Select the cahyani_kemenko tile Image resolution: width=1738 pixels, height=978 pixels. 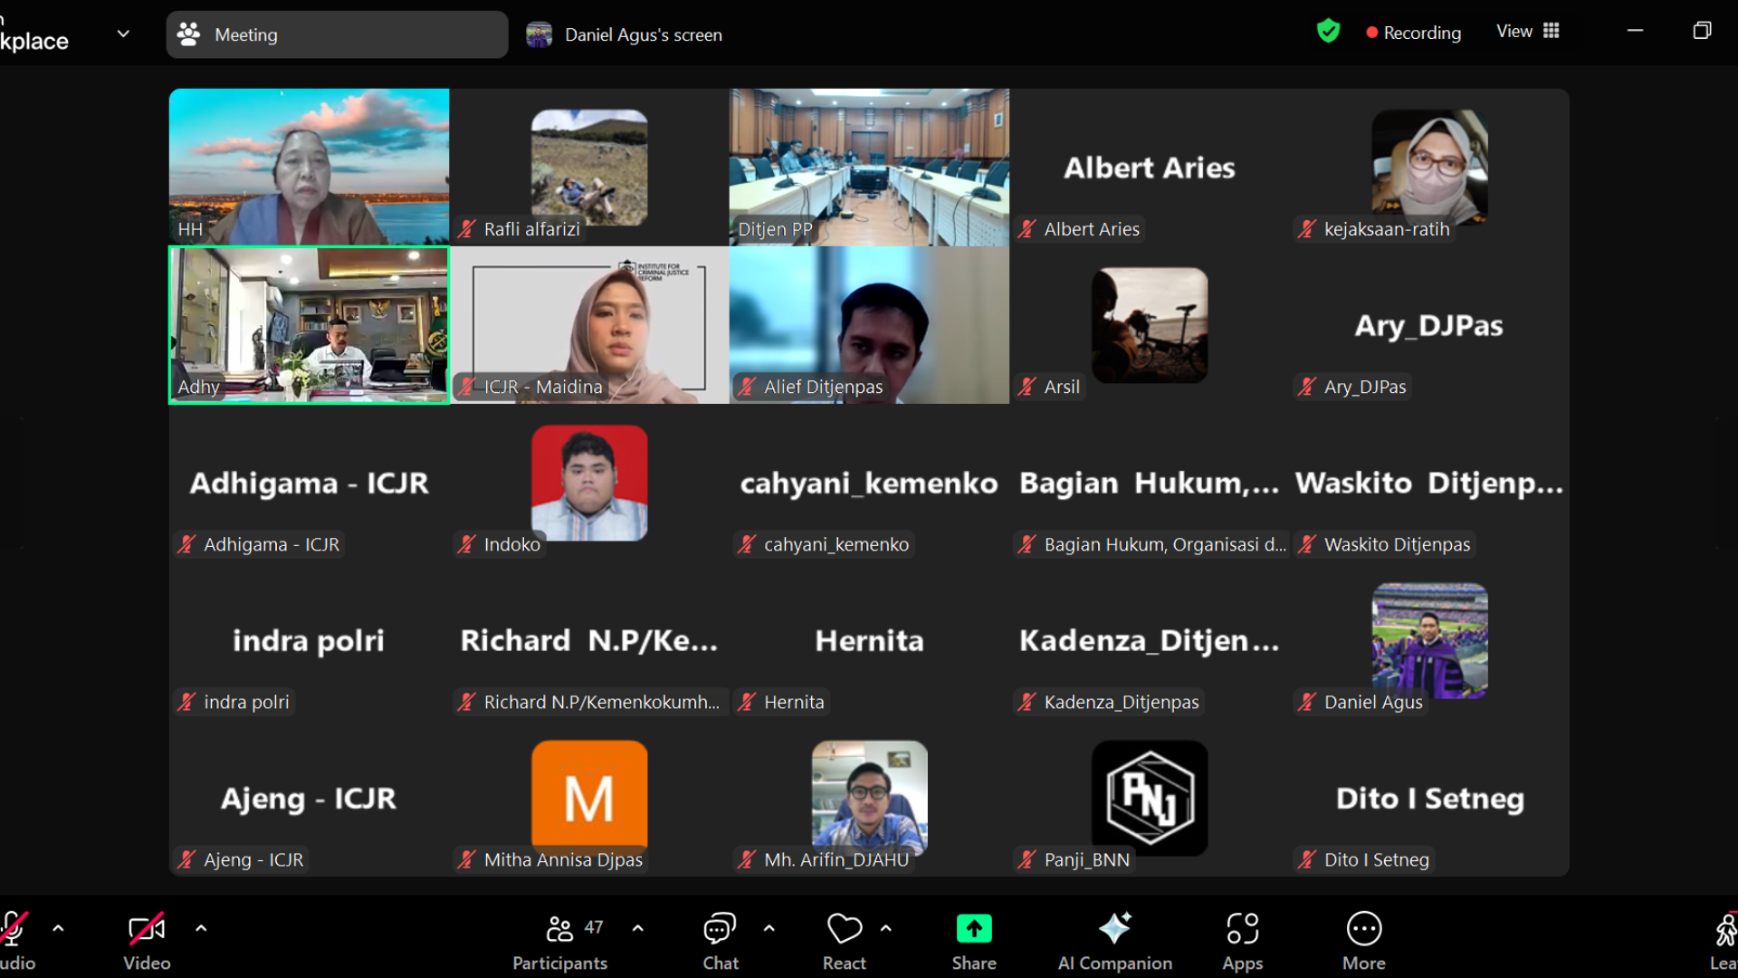tap(869, 483)
